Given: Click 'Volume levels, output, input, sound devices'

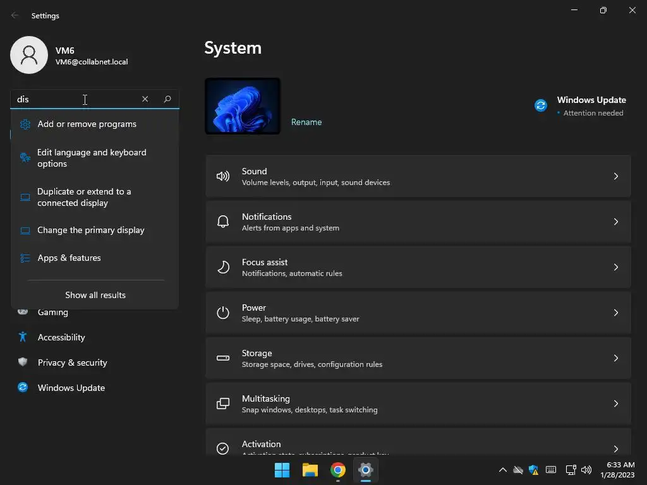Looking at the screenshot, I should [x=316, y=183].
